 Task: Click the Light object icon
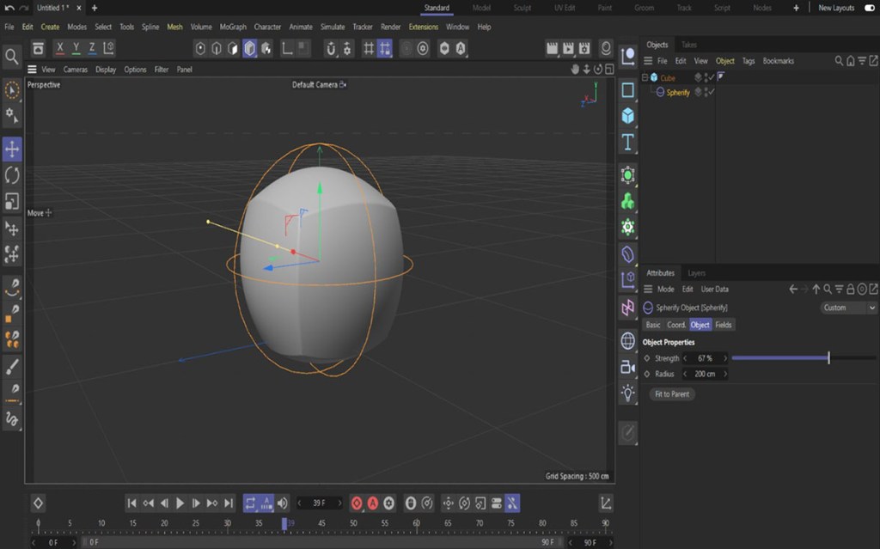click(x=628, y=393)
